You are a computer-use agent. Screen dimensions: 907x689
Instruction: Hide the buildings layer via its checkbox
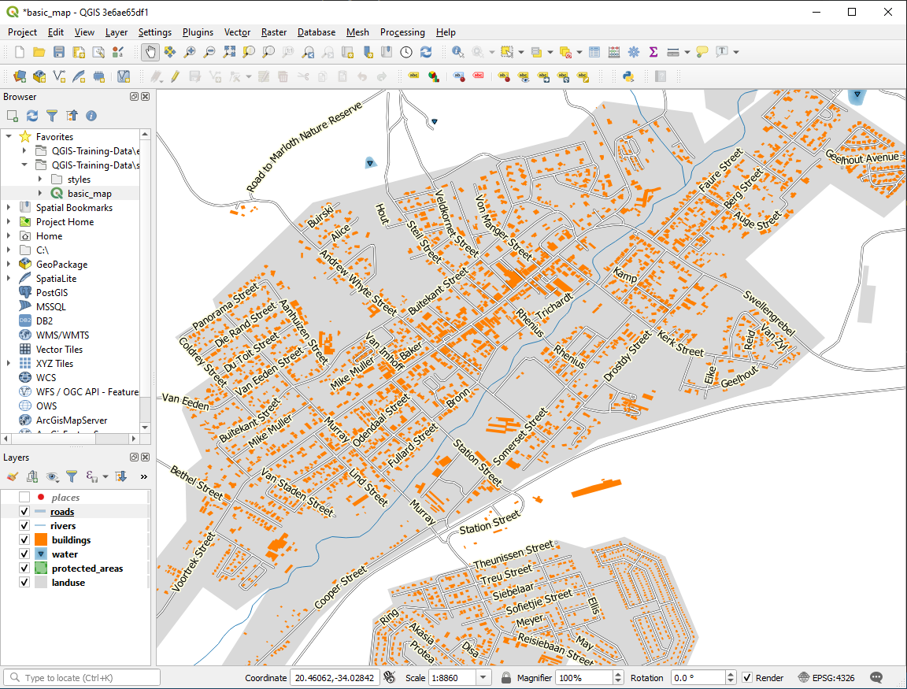[24, 540]
